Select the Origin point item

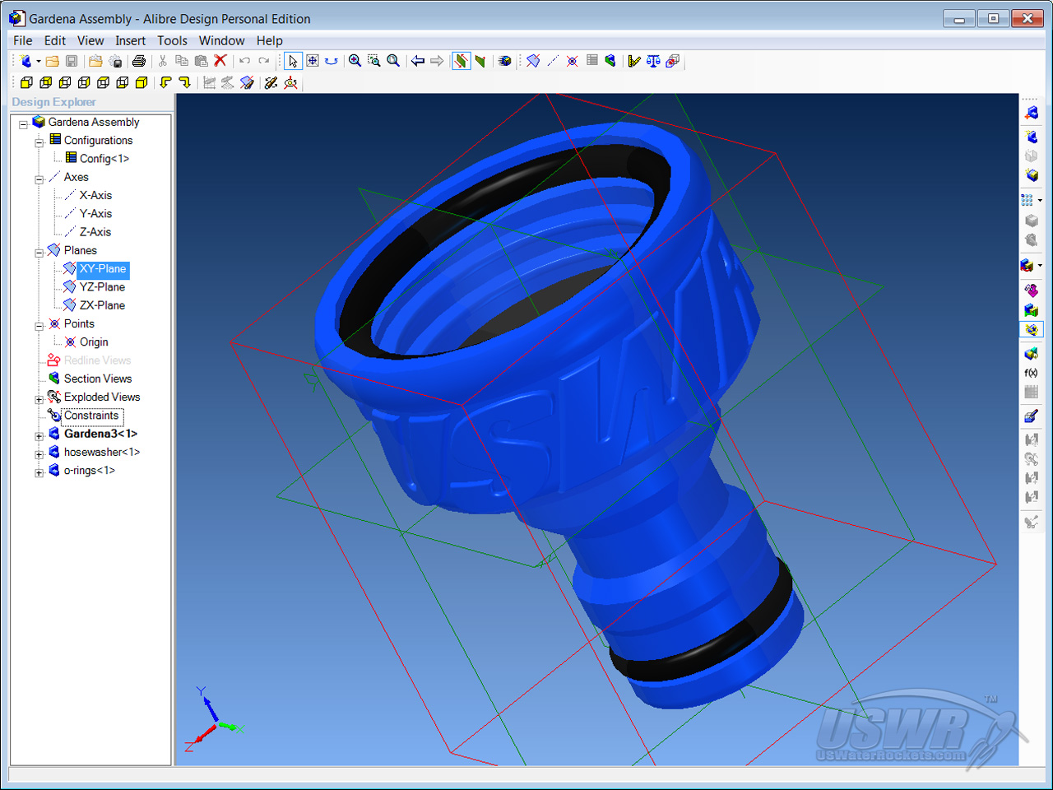point(94,342)
